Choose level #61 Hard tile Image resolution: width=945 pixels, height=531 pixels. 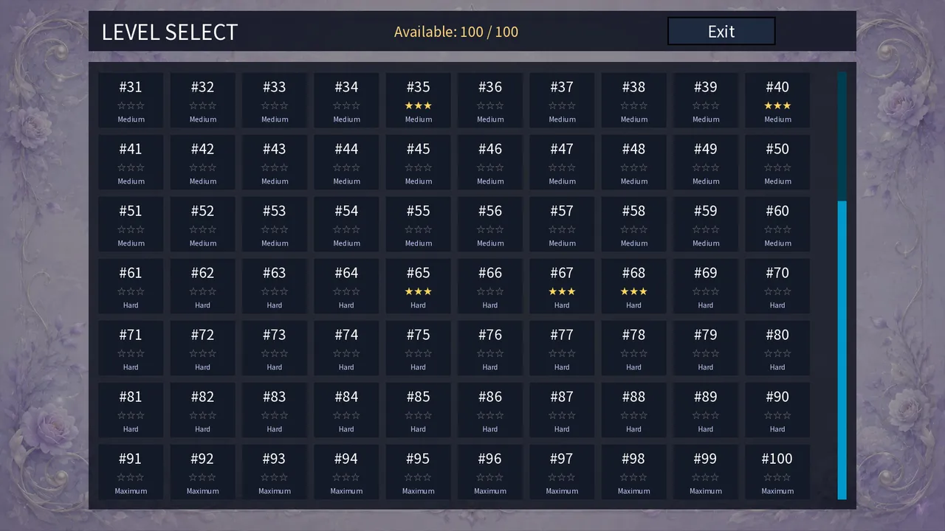click(x=131, y=286)
